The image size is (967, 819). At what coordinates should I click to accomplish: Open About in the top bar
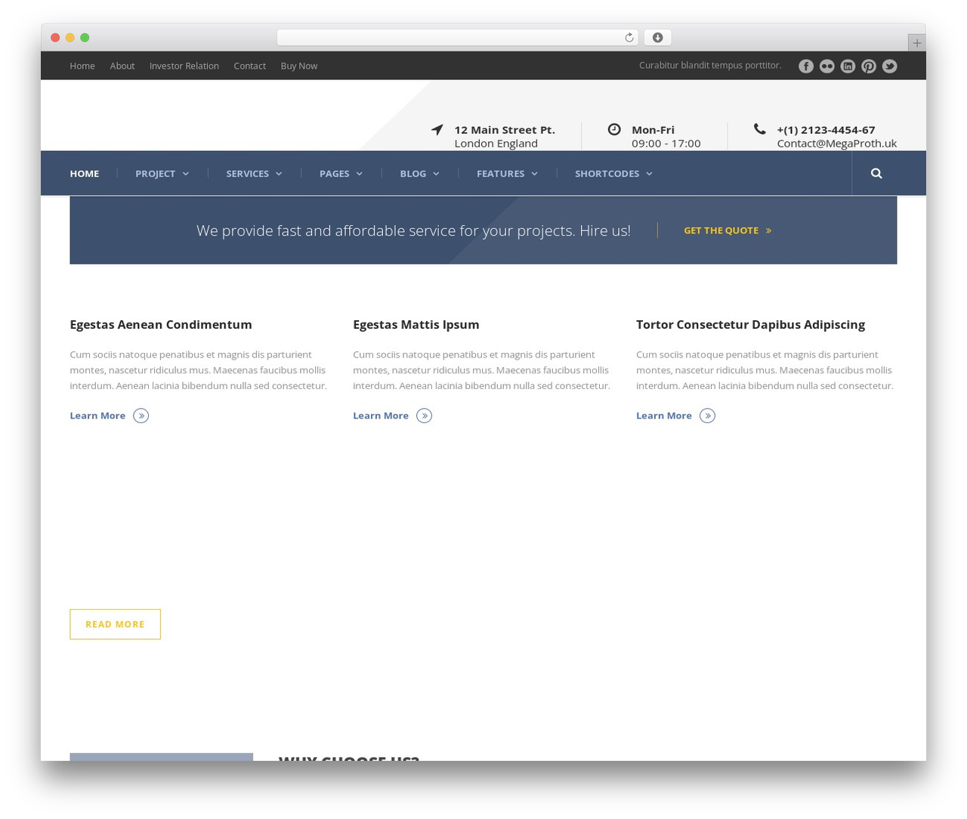click(x=122, y=66)
